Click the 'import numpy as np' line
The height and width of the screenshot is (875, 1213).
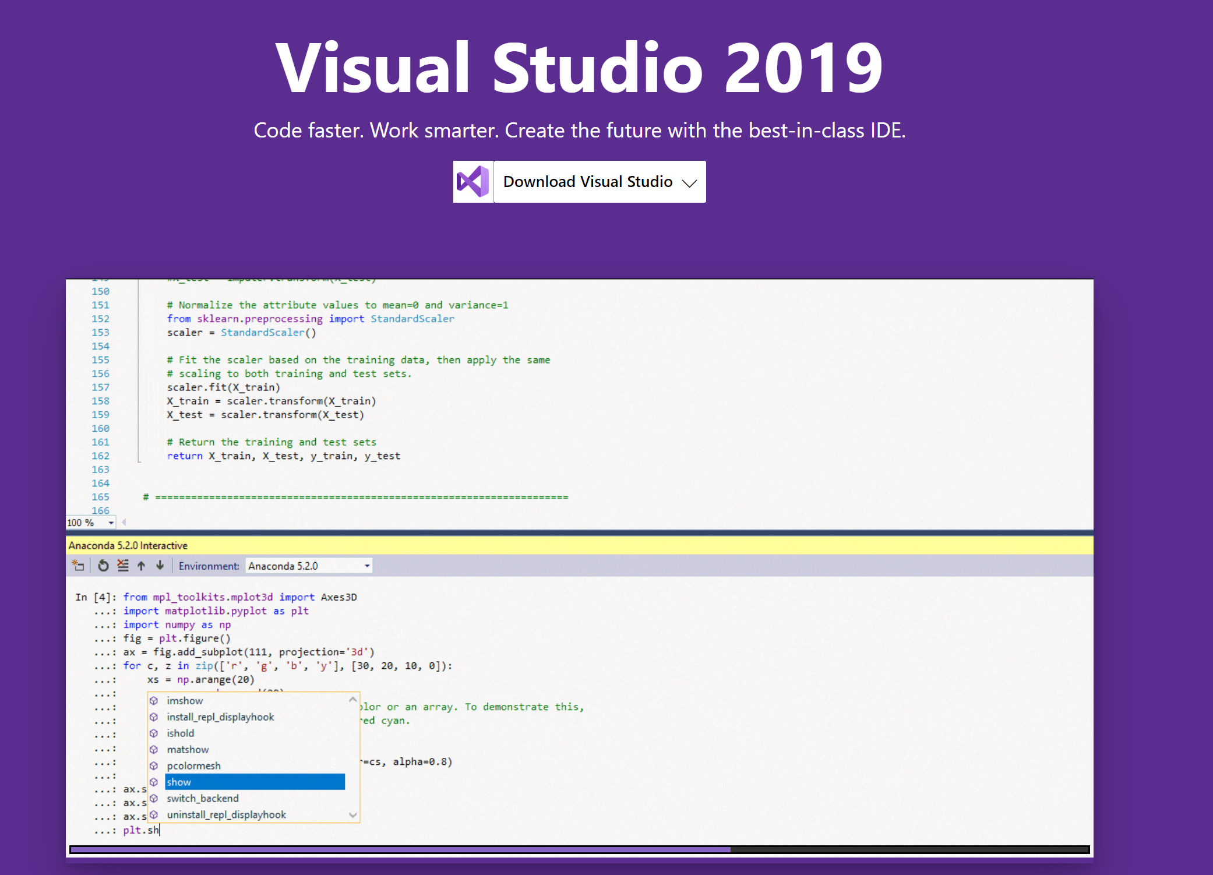click(x=177, y=625)
